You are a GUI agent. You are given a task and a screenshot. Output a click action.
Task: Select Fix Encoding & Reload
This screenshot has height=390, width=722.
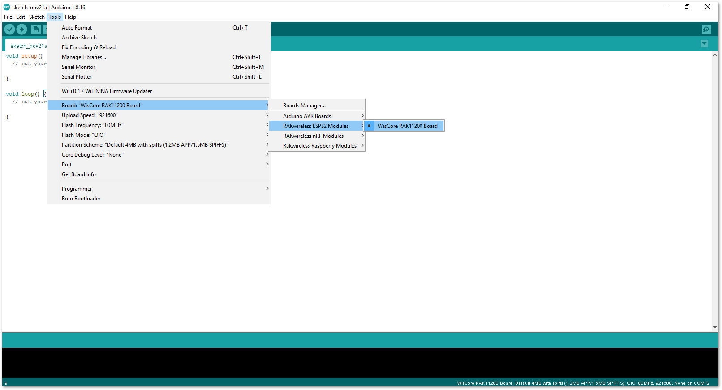(159, 47)
